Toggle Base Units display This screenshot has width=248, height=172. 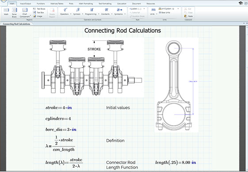point(164,12)
